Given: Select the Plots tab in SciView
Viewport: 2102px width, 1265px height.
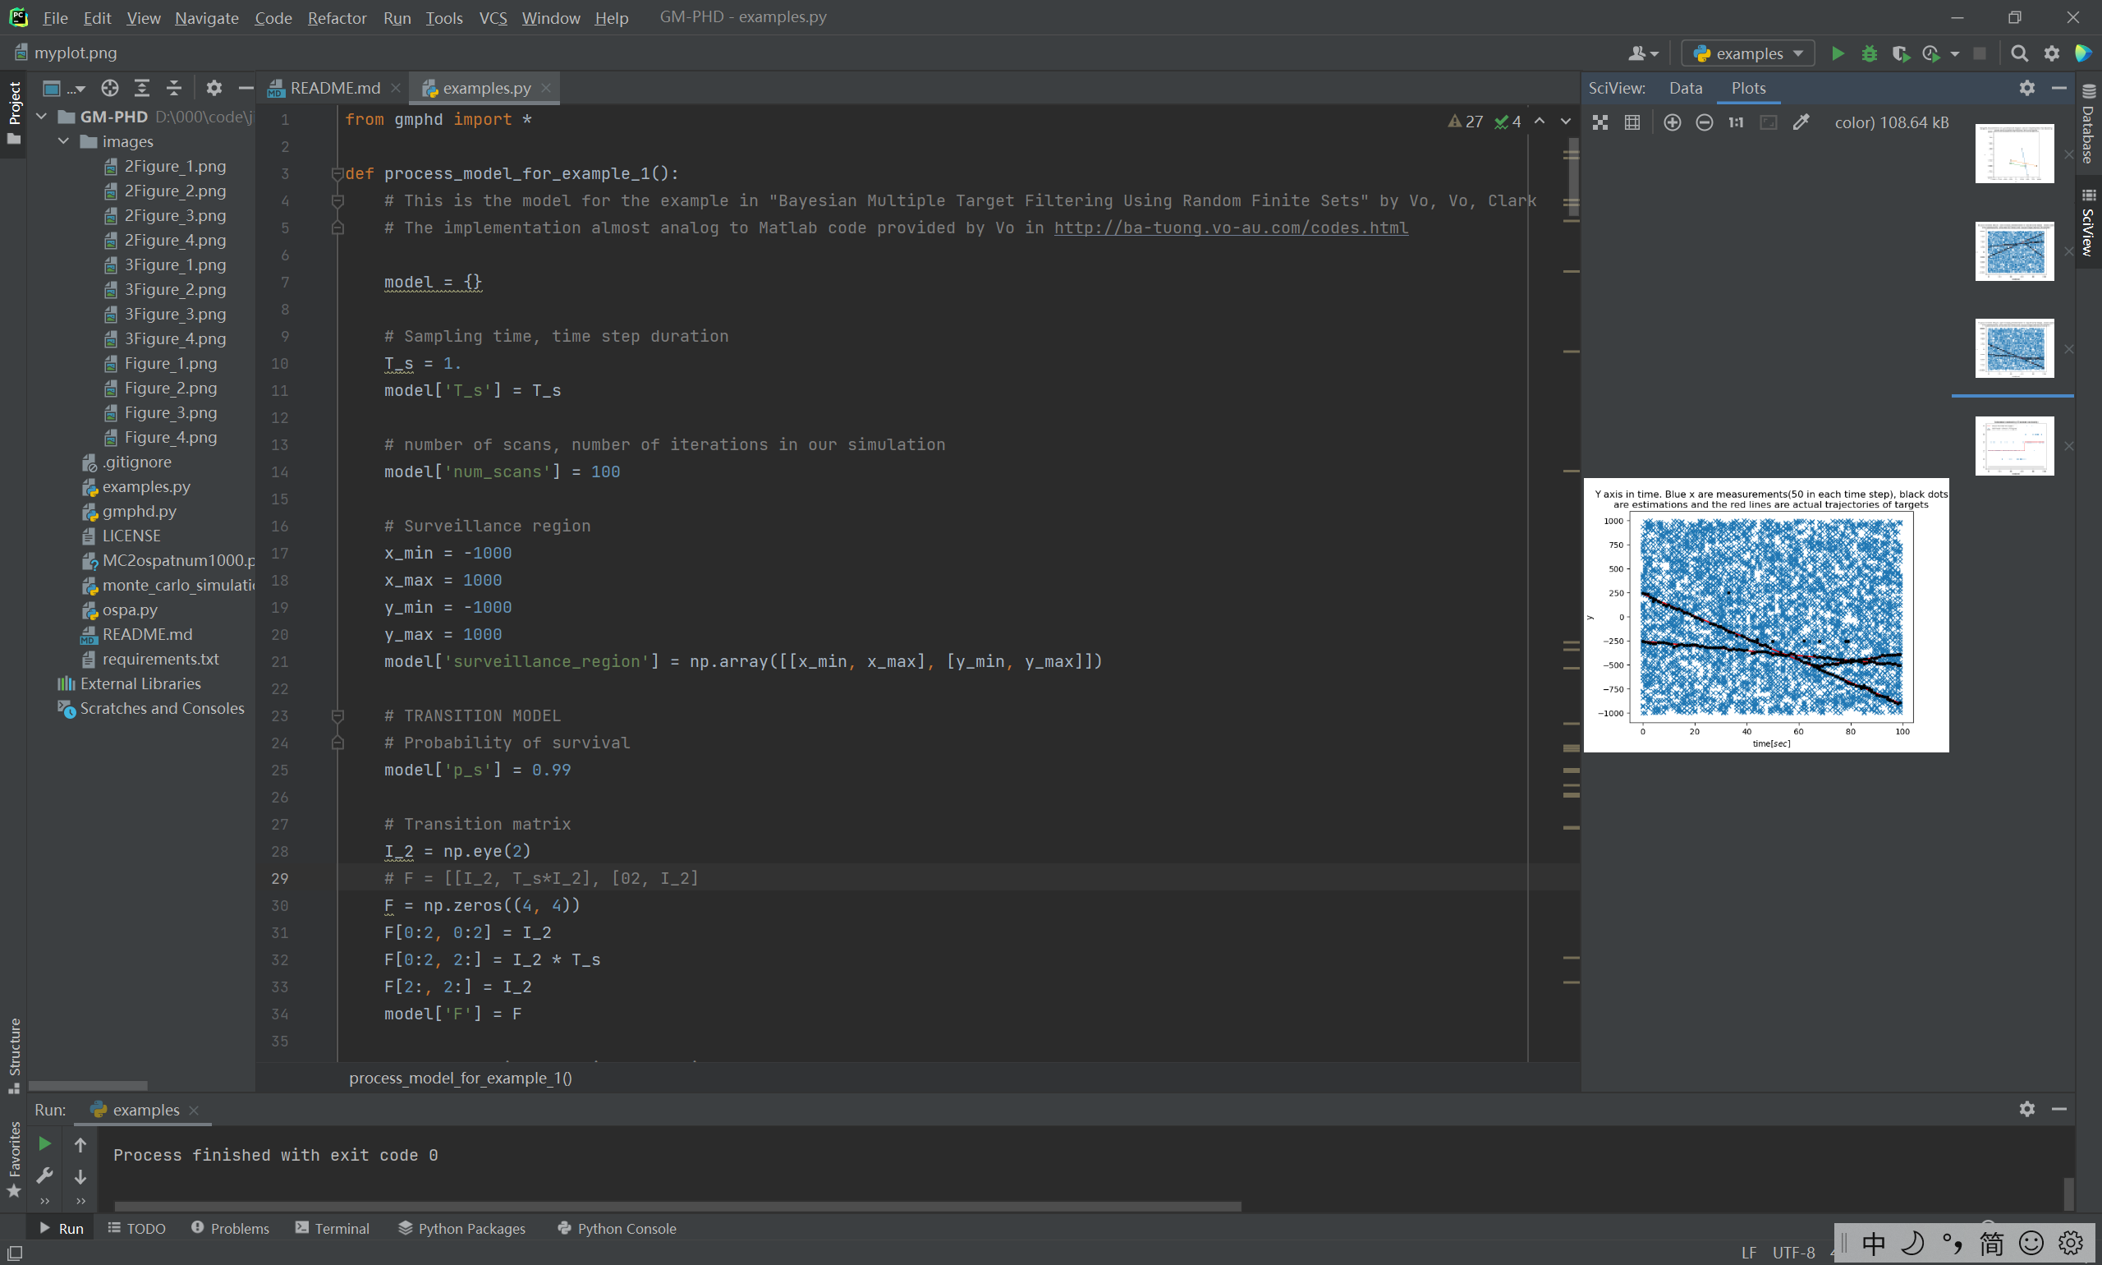Looking at the screenshot, I should point(1746,87).
